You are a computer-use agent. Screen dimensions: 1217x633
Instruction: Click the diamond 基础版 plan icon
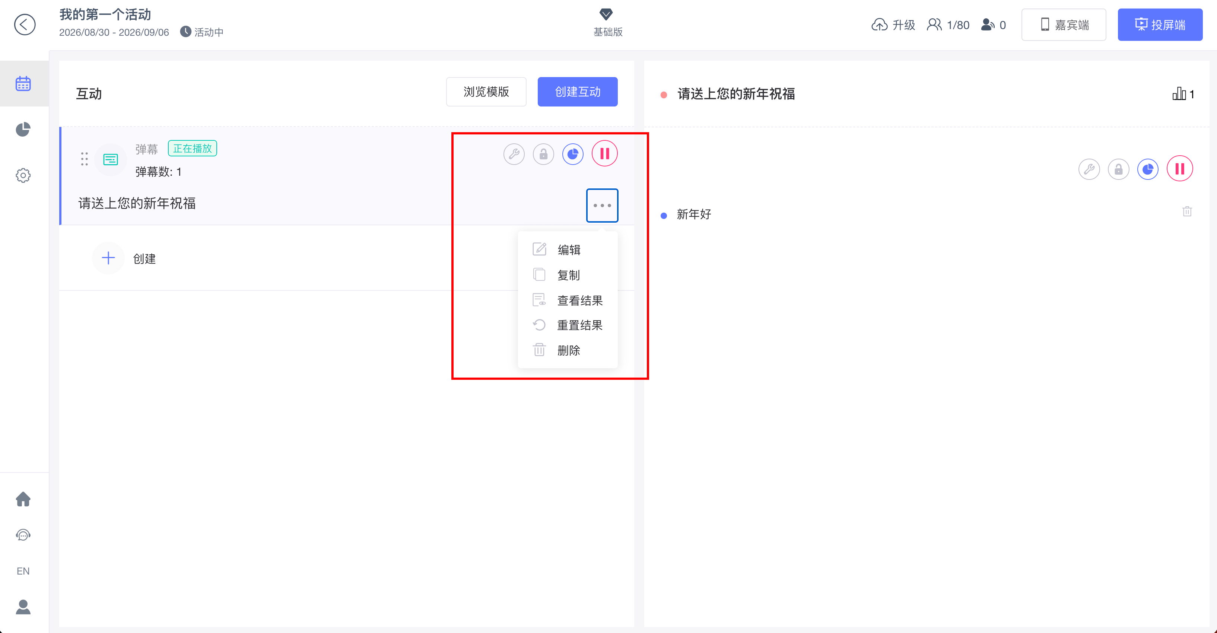pos(607,14)
